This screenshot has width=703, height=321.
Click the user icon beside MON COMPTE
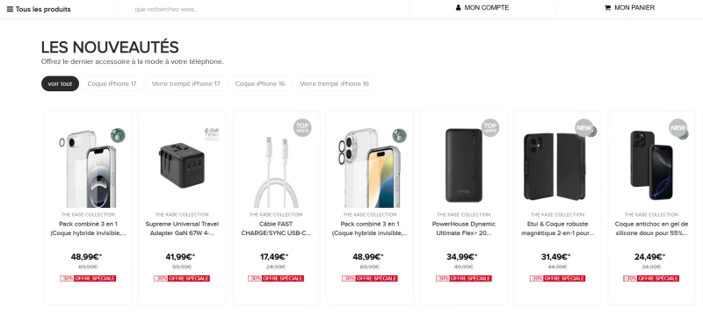(x=458, y=8)
